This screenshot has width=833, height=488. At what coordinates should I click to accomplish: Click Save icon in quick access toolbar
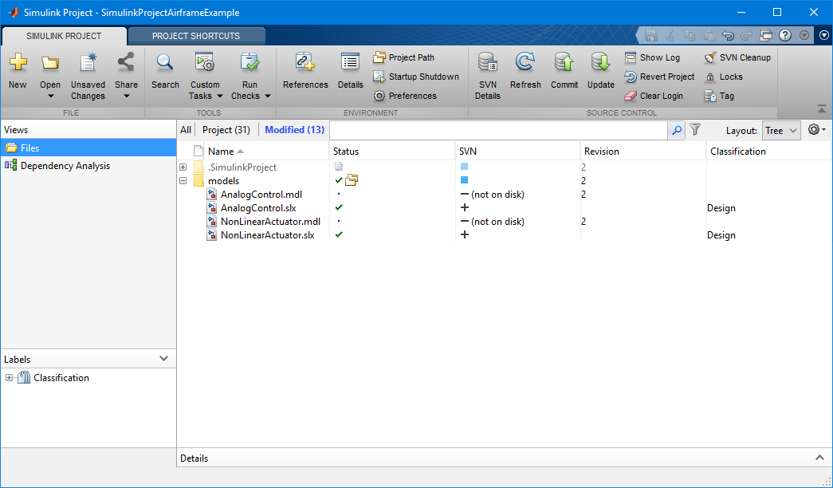tap(651, 36)
